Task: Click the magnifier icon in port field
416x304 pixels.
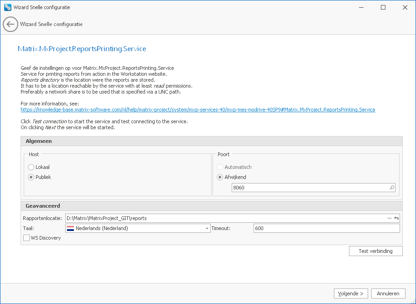Action: click(x=392, y=188)
